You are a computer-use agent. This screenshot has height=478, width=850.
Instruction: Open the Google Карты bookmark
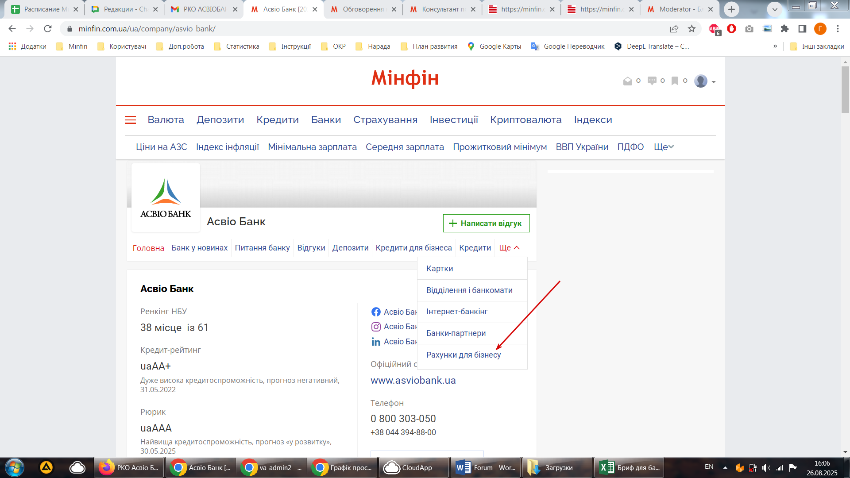click(x=495, y=46)
